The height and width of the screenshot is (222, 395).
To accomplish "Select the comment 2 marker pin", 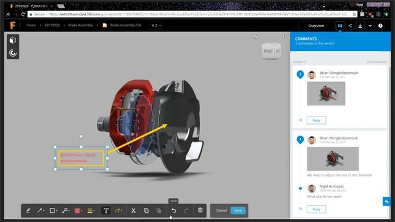I will (x=300, y=75).
